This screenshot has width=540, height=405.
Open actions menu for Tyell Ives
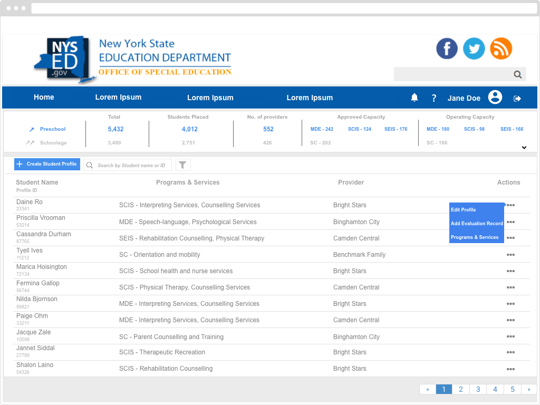pyautogui.click(x=510, y=255)
